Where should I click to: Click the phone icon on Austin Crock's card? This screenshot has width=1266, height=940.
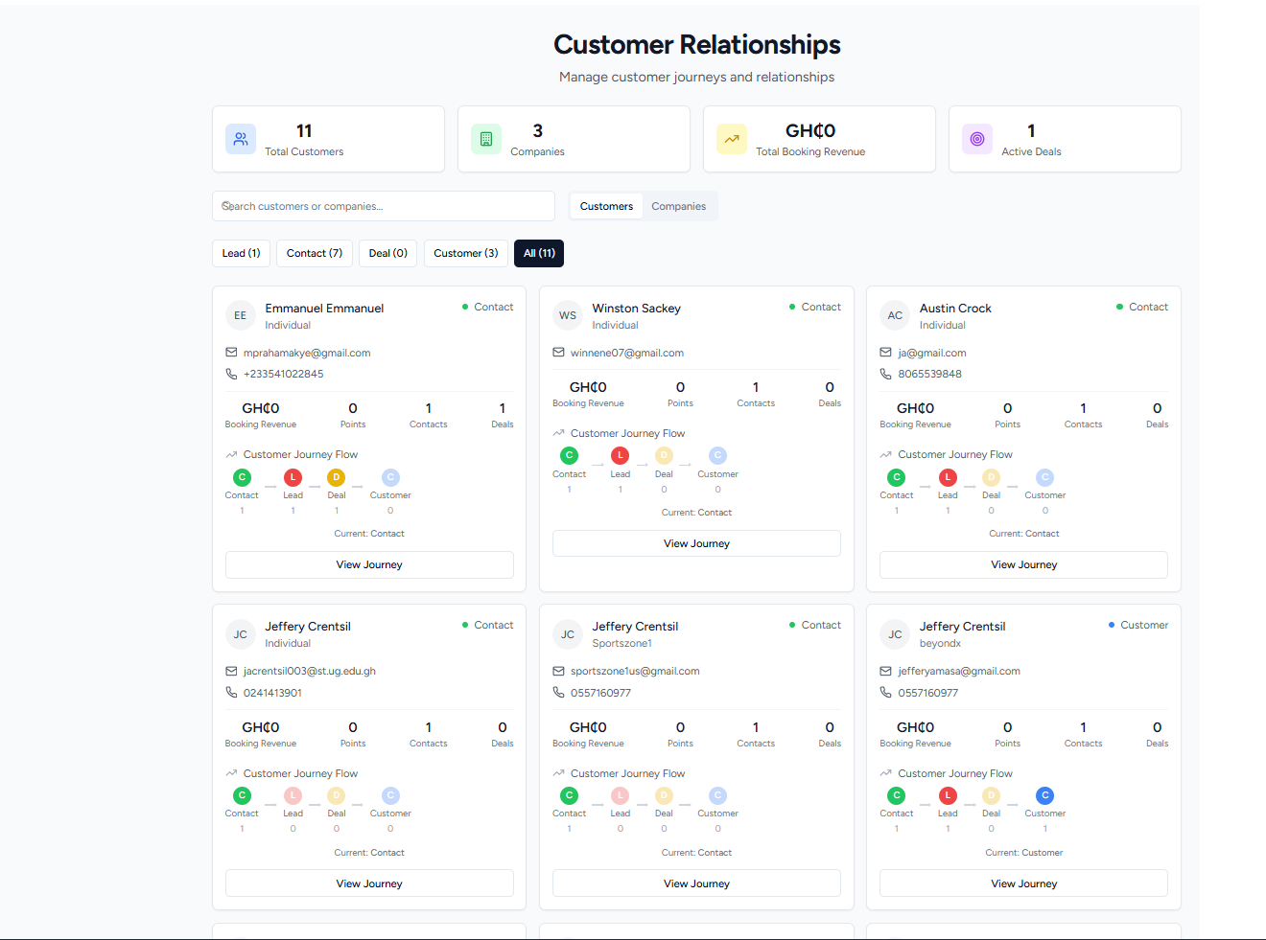885,374
